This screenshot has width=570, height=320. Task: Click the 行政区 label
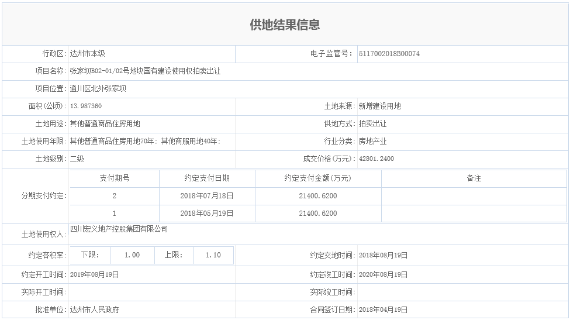[x=54, y=54]
